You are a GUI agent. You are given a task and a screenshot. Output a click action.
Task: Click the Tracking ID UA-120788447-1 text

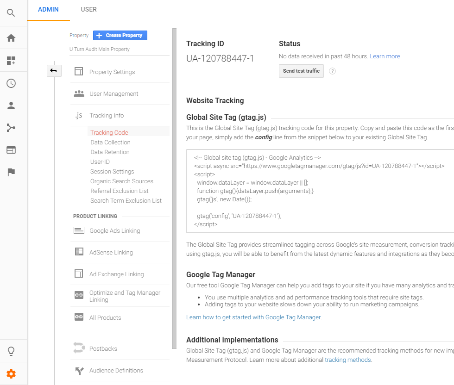tap(220, 58)
